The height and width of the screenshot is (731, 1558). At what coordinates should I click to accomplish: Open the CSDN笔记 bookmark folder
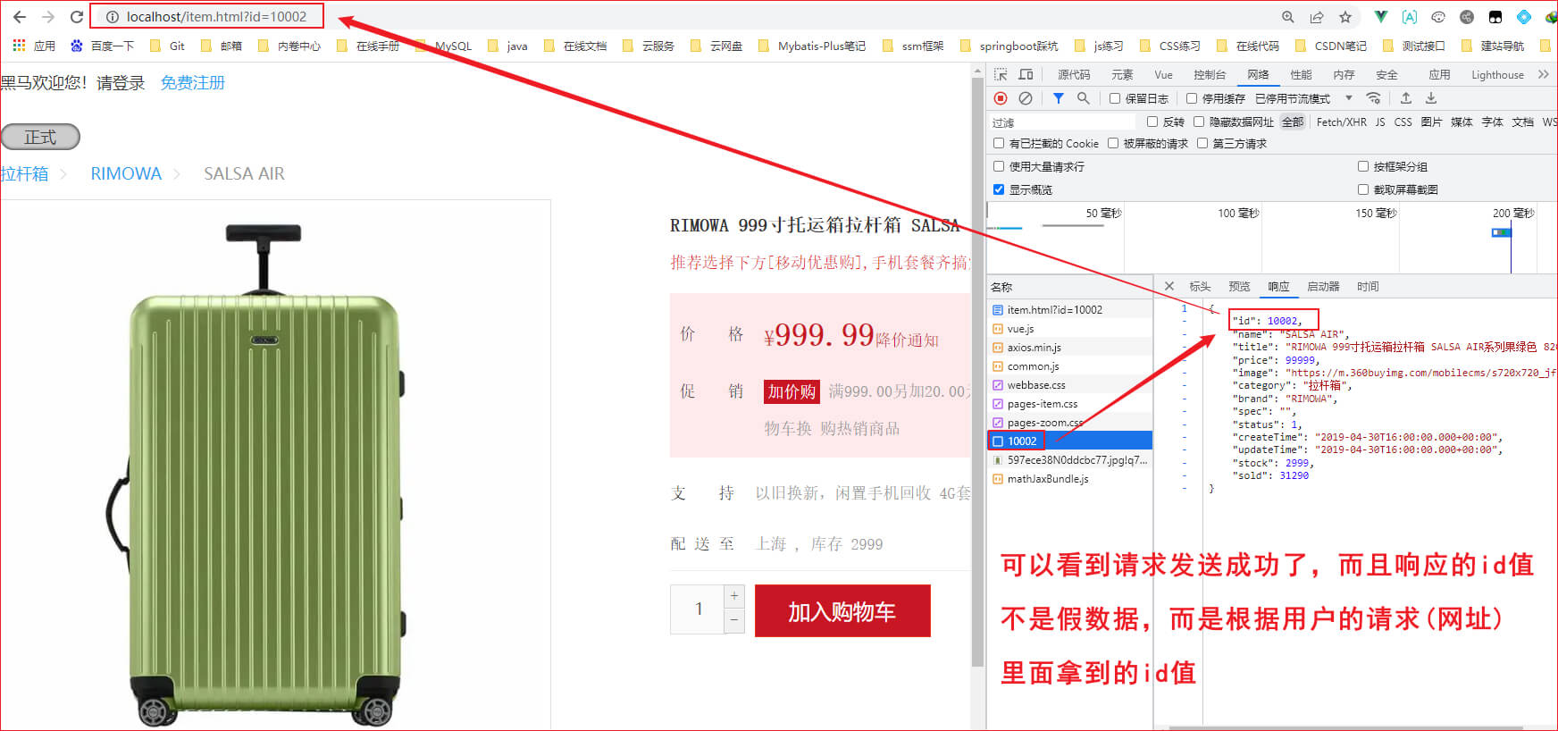pyautogui.click(x=1331, y=46)
